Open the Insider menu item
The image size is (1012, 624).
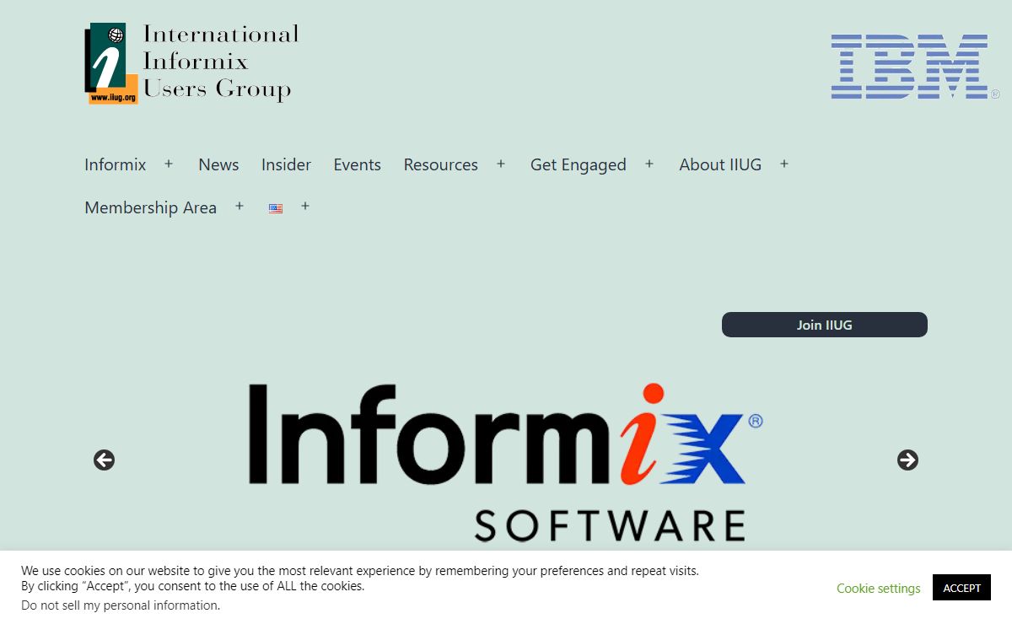coord(286,164)
